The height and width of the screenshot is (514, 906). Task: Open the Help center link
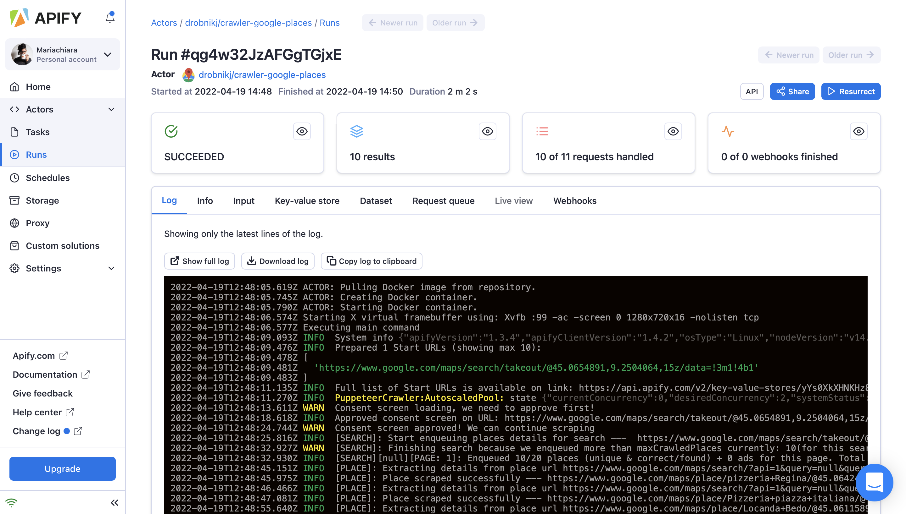click(43, 412)
